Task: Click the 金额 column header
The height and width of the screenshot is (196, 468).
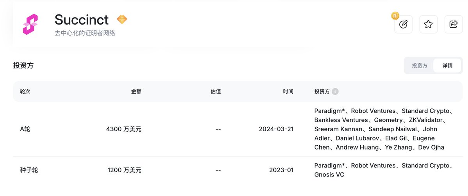Action: (136, 91)
